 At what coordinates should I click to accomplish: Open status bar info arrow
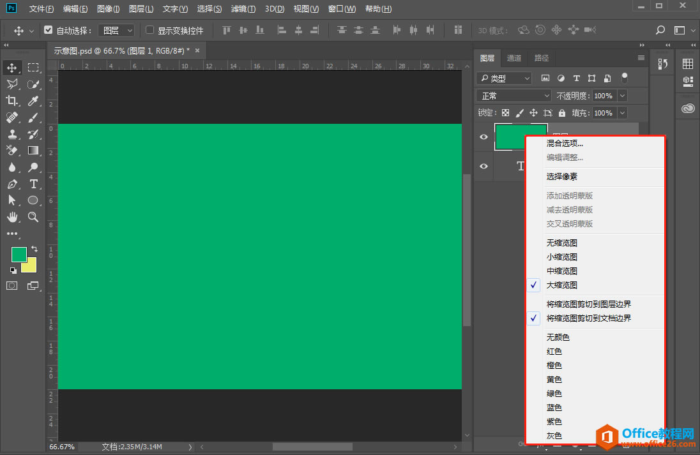pos(190,447)
